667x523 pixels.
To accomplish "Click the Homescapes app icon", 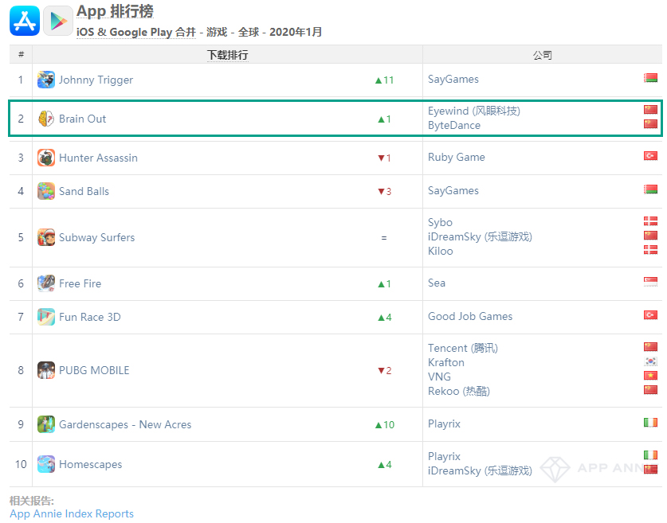I will pyautogui.click(x=46, y=464).
